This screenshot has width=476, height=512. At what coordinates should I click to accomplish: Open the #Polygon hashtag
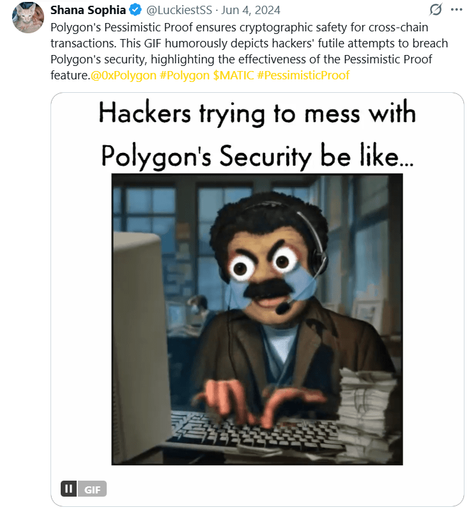point(185,75)
